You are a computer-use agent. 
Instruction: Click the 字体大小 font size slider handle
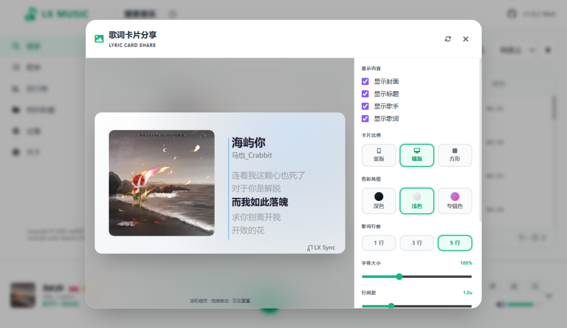pos(399,277)
